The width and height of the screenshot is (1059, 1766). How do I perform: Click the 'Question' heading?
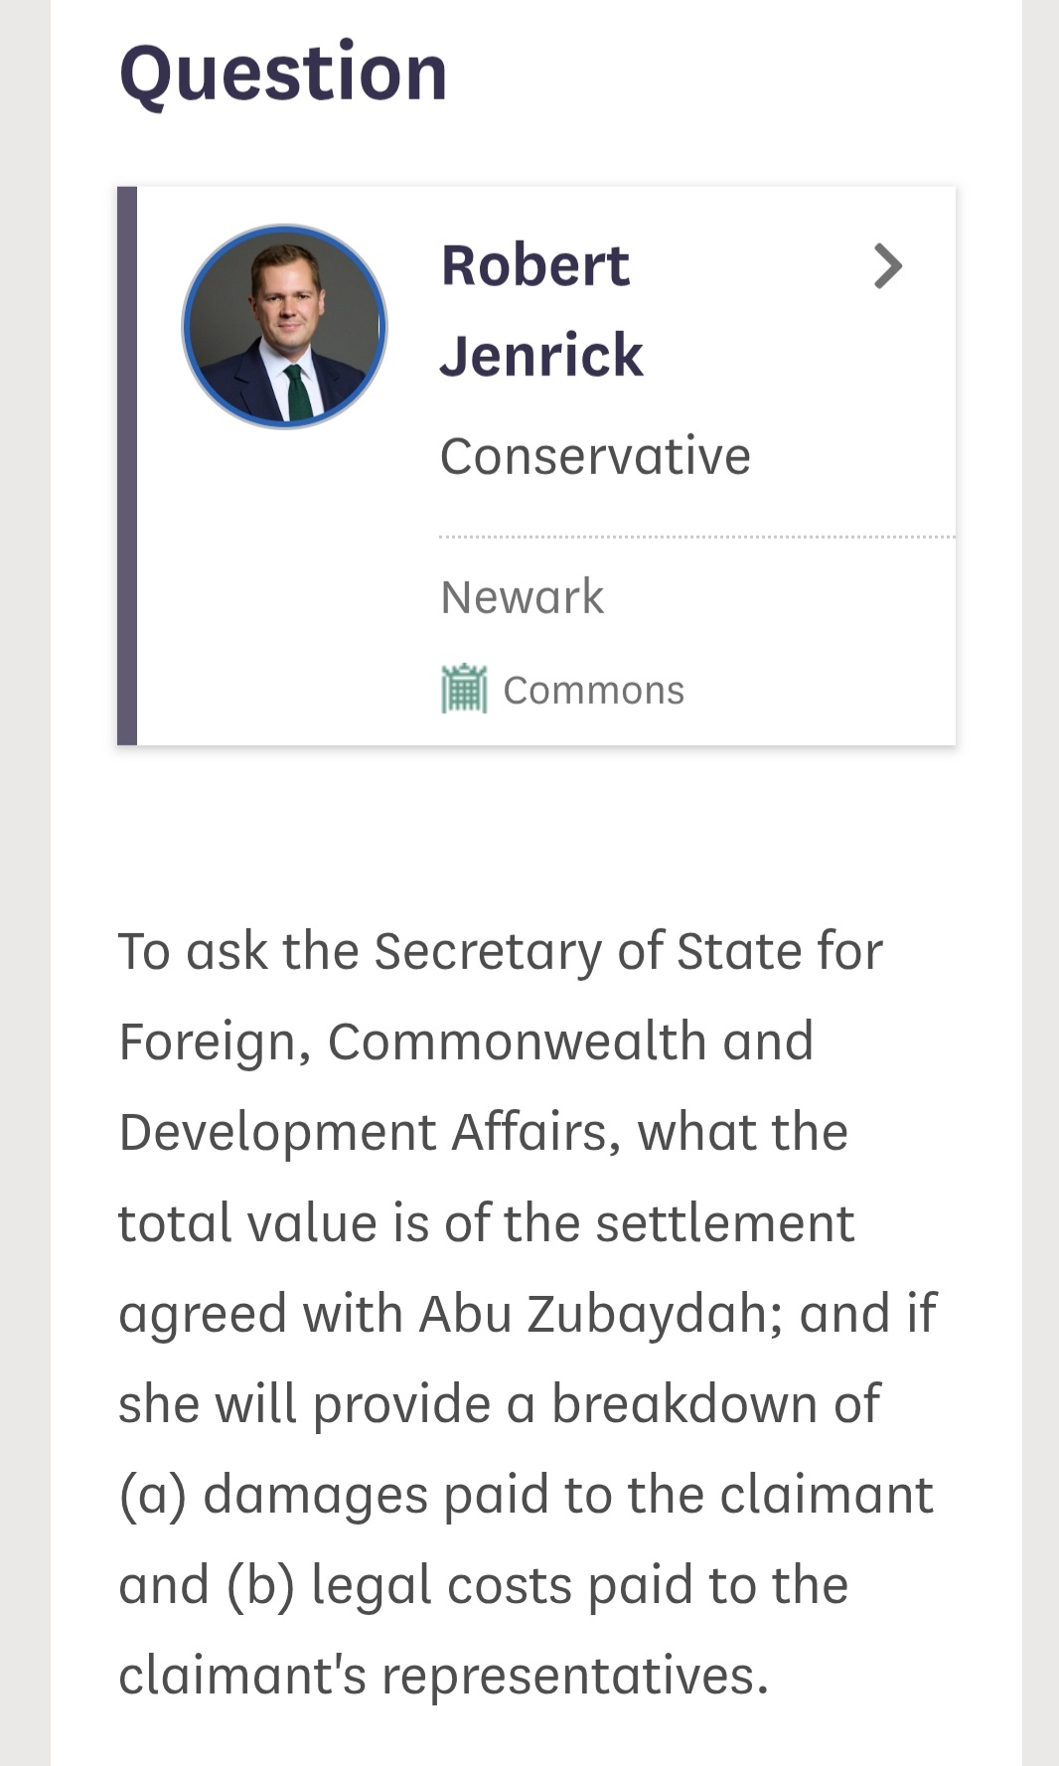283,73
